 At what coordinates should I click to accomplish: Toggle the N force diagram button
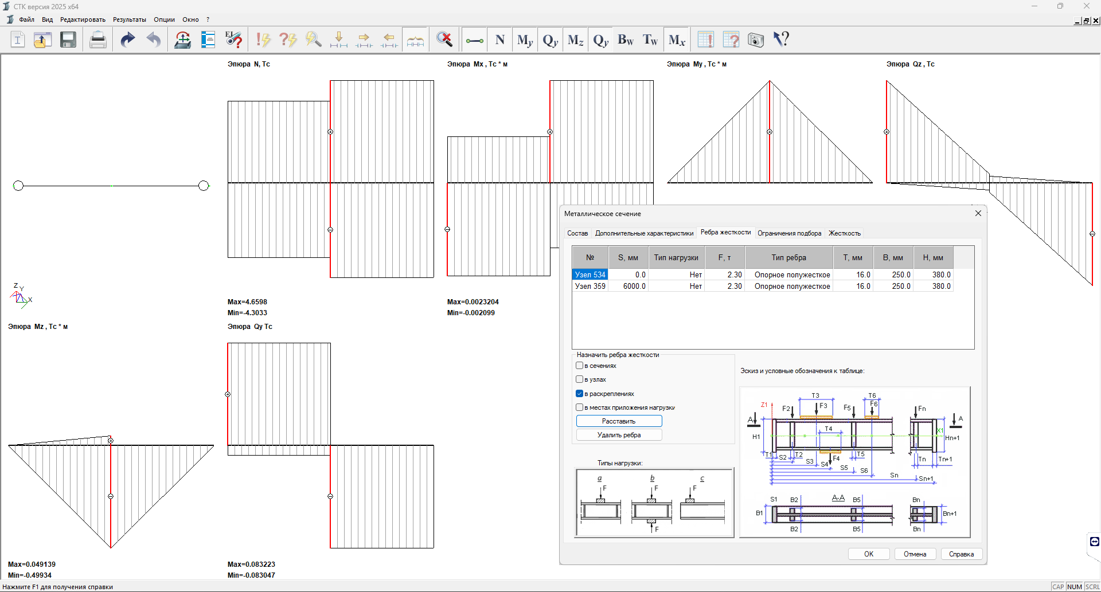(500, 40)
